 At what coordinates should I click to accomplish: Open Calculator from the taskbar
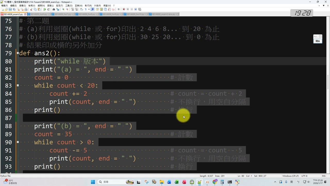222,182
